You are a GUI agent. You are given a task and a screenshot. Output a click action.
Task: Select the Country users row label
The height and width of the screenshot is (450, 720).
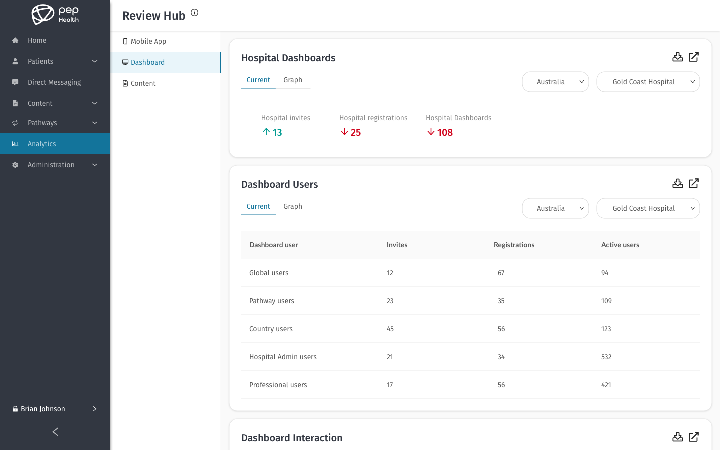(x=271, y=329)
